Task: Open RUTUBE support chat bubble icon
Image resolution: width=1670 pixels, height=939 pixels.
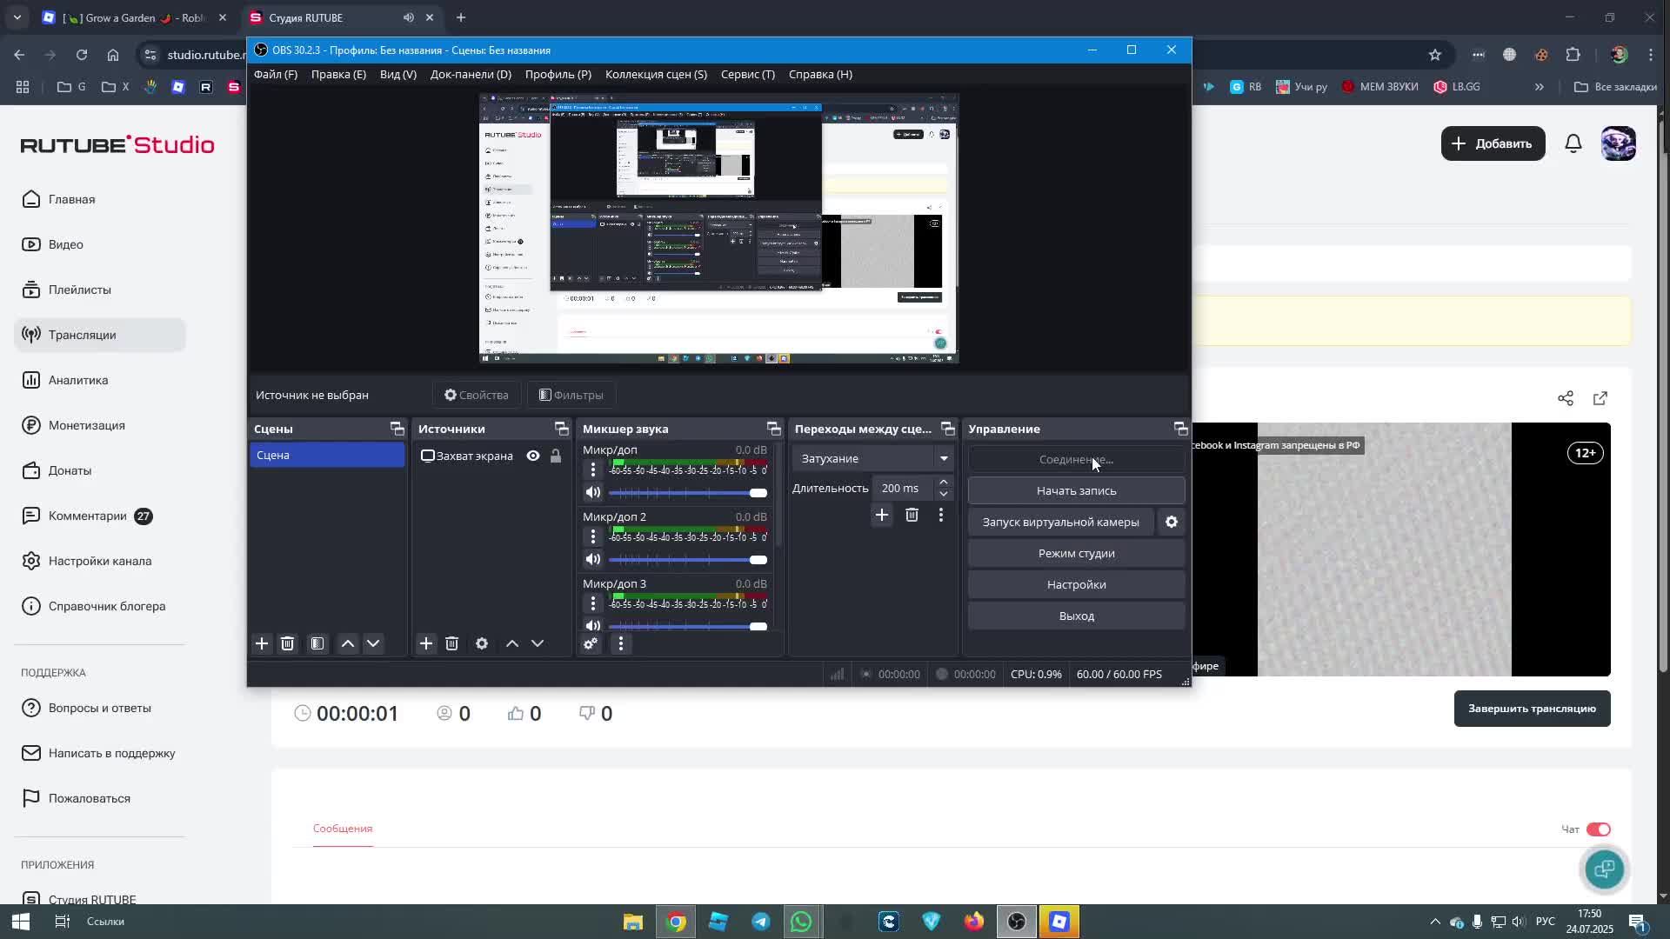Action: (x=1605, y=869)
